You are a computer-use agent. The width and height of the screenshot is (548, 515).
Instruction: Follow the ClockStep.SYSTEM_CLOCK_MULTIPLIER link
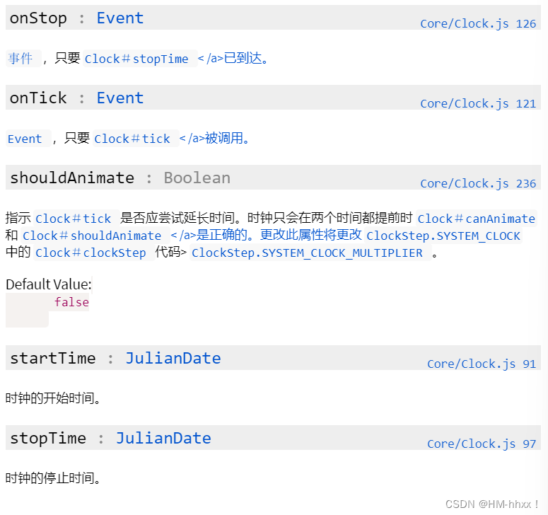click(307, 253)
